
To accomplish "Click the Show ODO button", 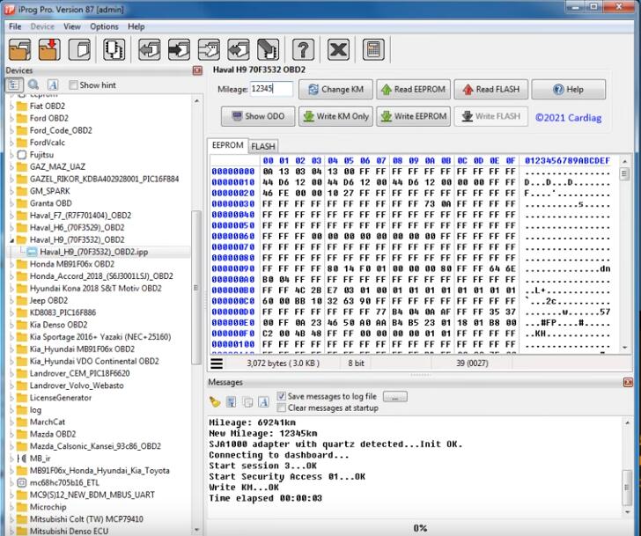I will pyautogui.click(x=258, y=116).
